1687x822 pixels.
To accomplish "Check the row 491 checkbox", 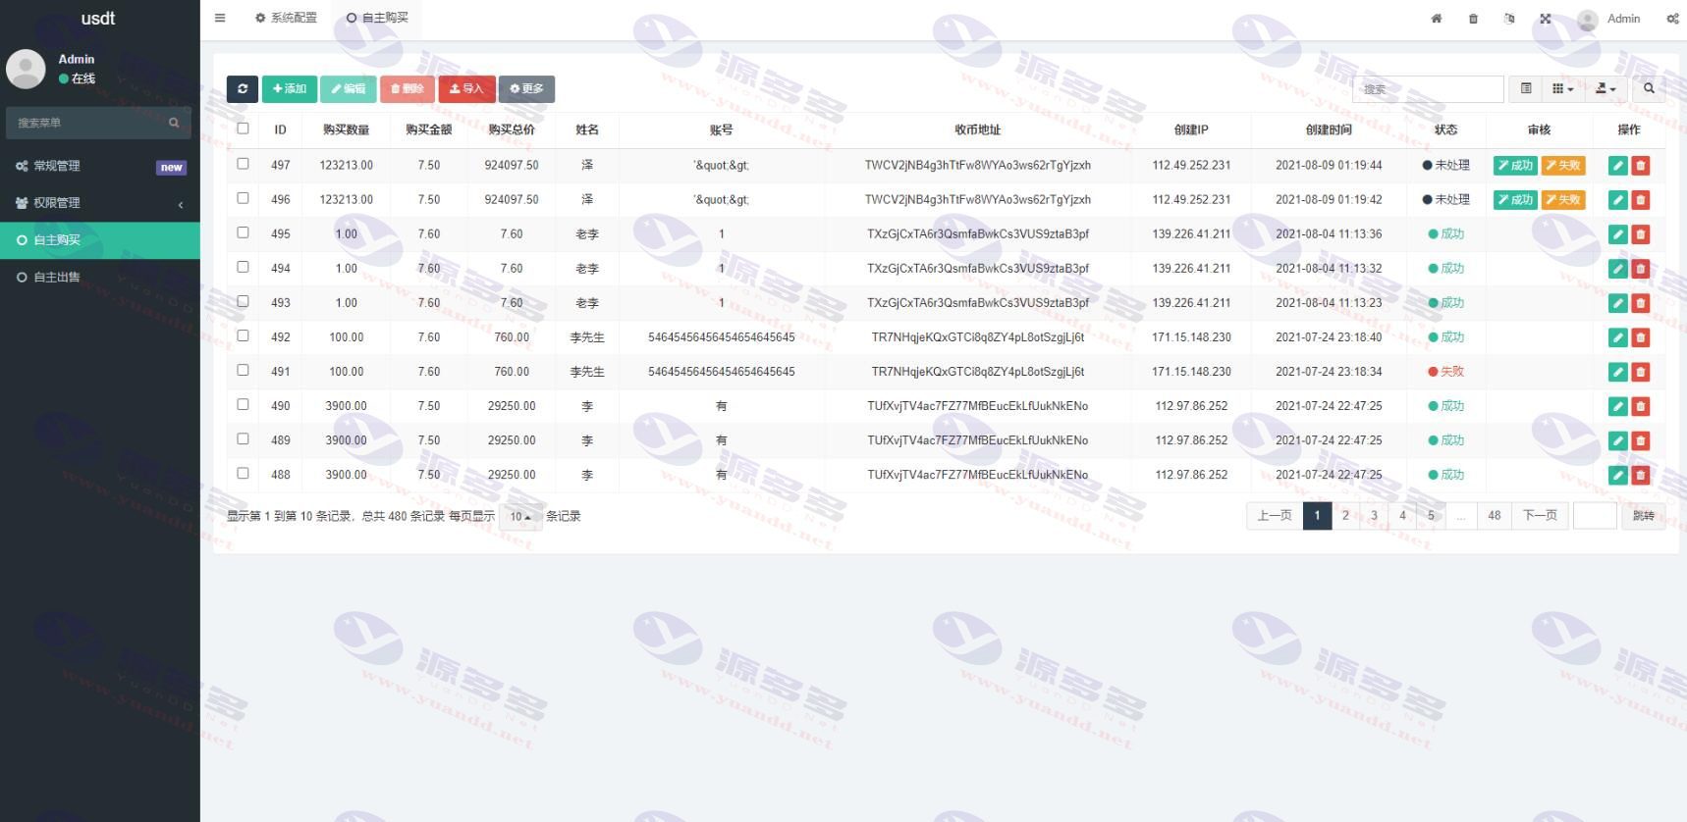I will coord(243,370).
